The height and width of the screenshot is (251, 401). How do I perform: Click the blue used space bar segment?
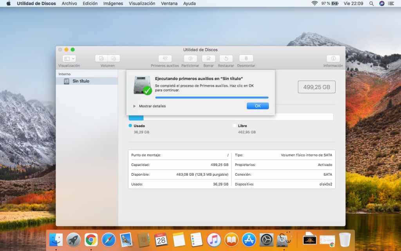(136, 117)
